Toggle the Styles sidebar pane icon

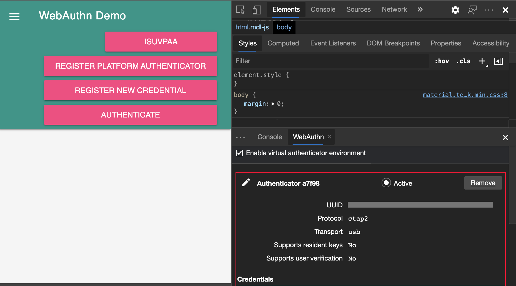(499, 61)
